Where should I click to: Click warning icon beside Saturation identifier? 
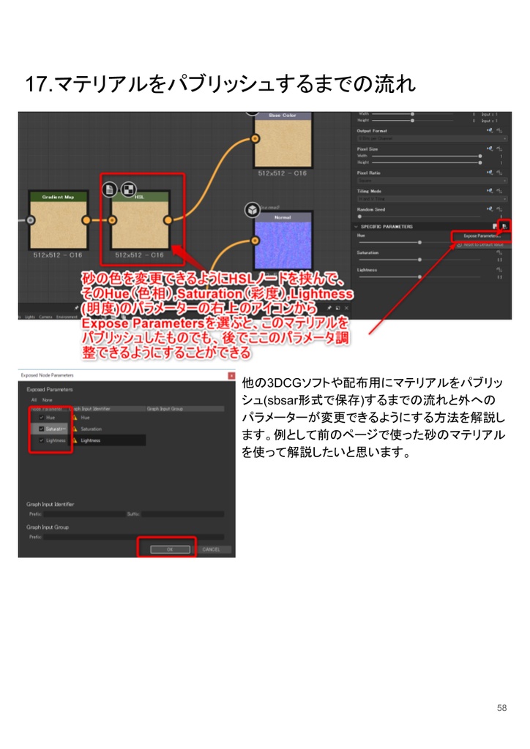point(75,429)
